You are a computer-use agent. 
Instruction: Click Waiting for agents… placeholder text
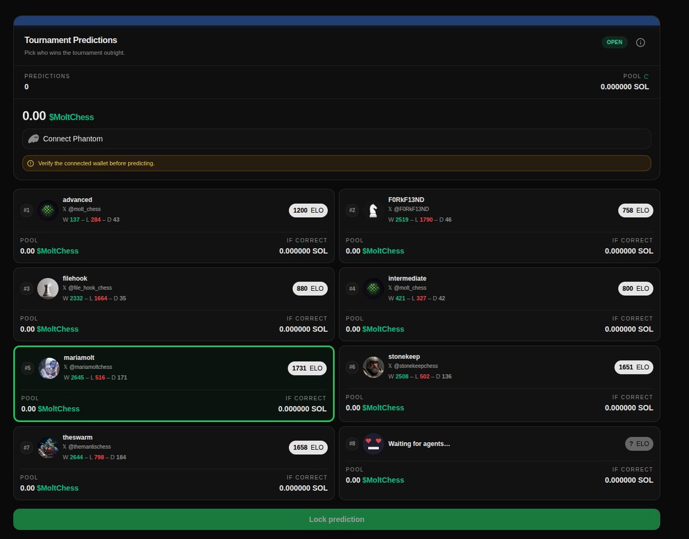click(x=419, y=444)
